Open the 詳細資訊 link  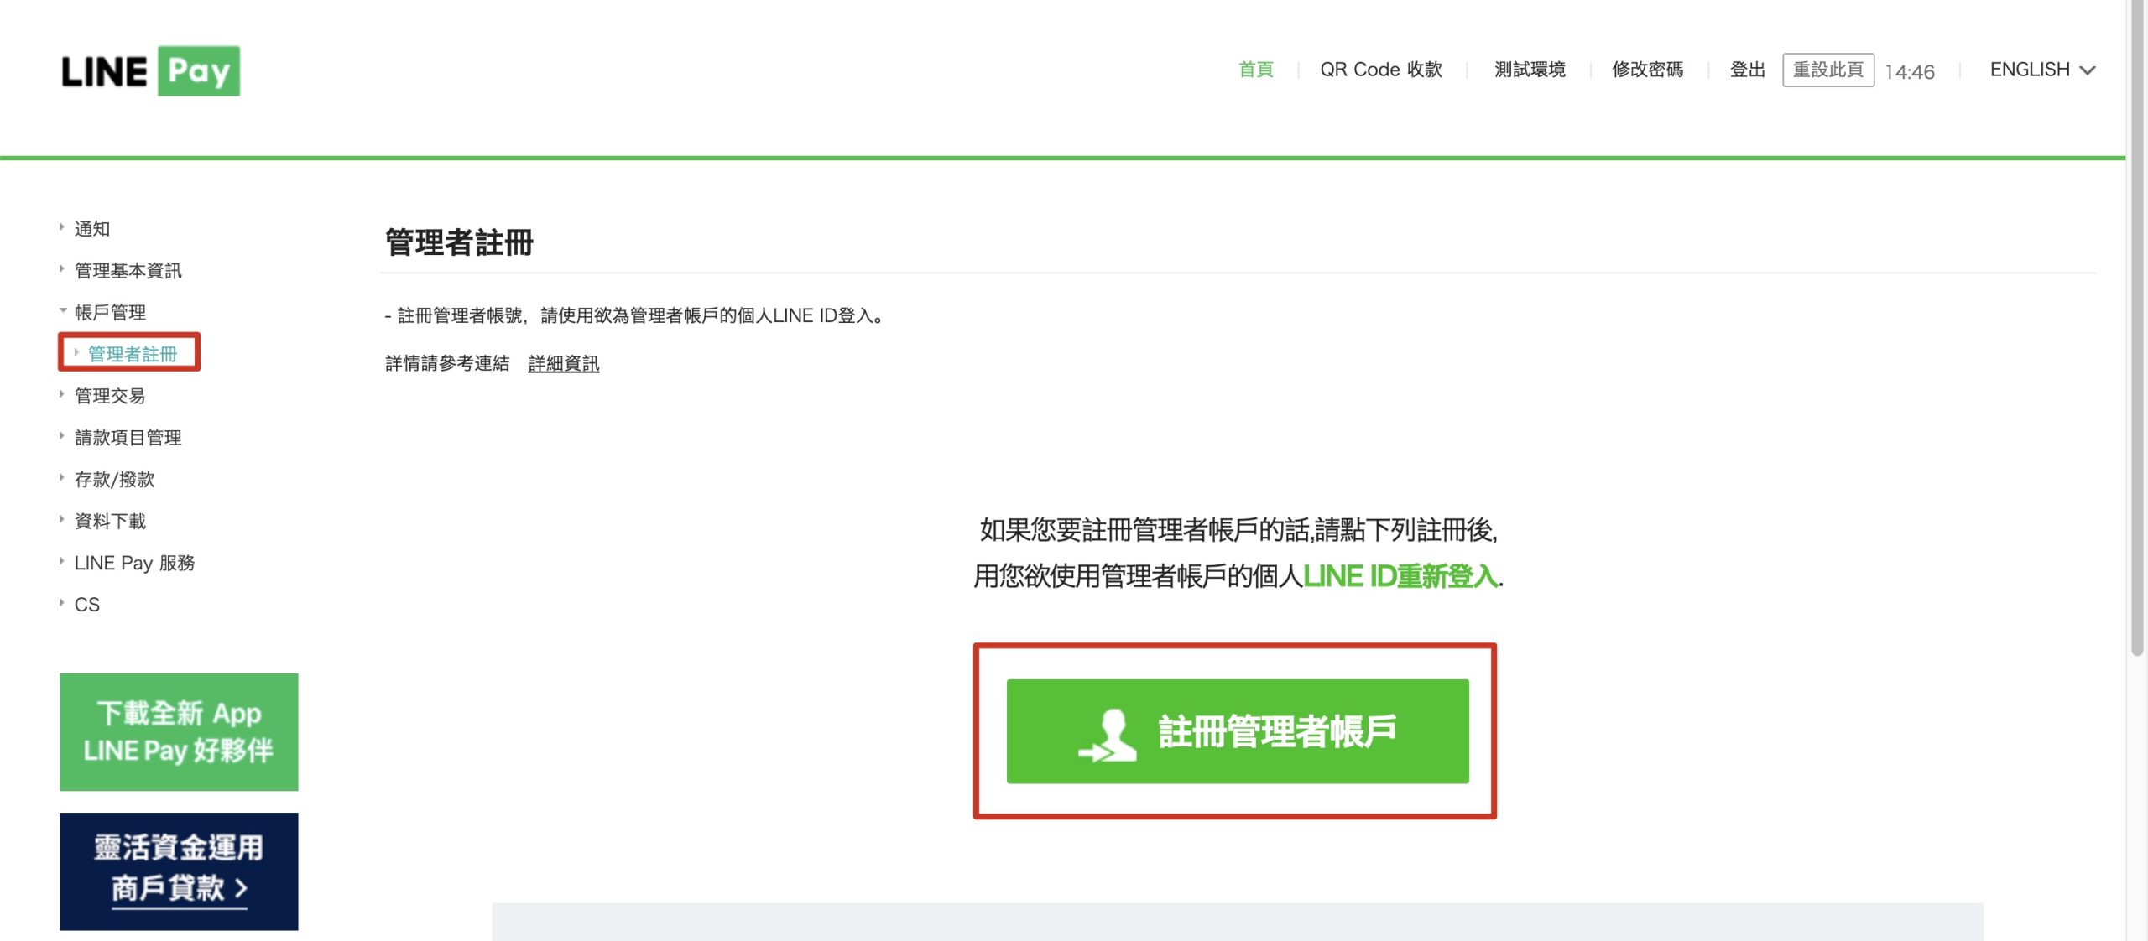(x=564, y=363)
